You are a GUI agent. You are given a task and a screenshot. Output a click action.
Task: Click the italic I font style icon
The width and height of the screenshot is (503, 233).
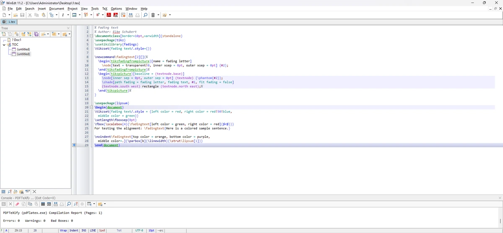click(63, 15)
